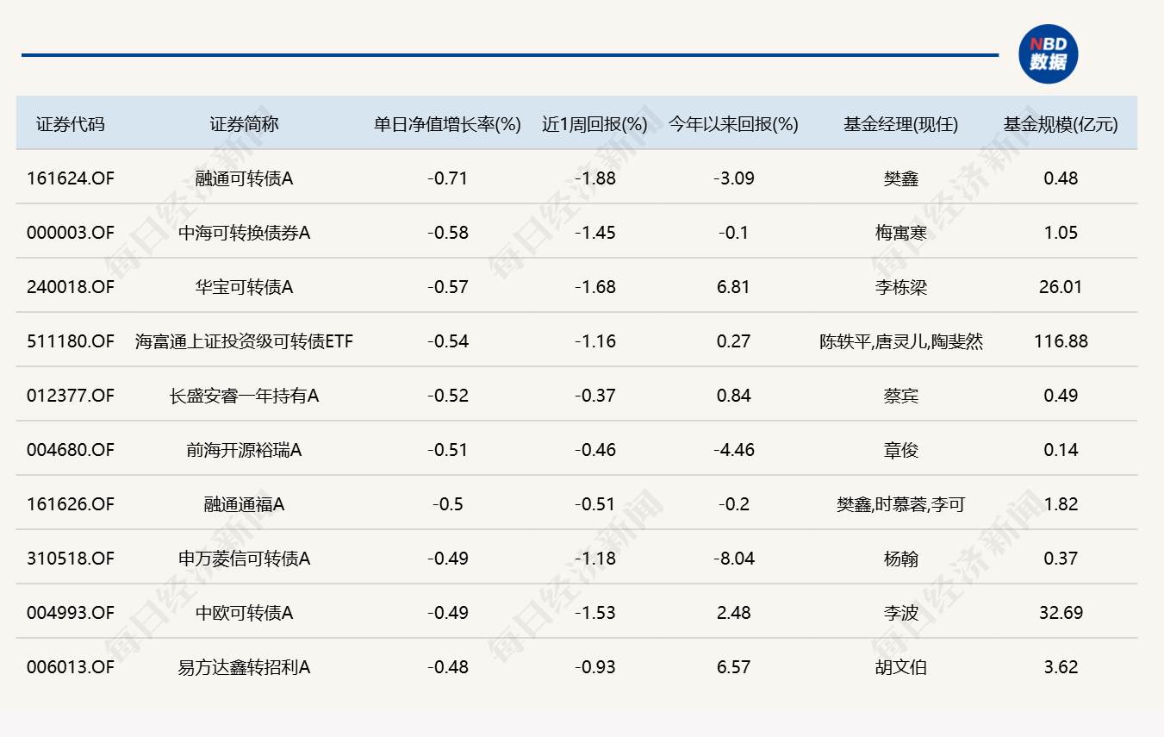The width and height of the screenshot is (1164, 737).
Task: Select fund name 易方达鑫转招利A
Action: (x=244, y=667)
